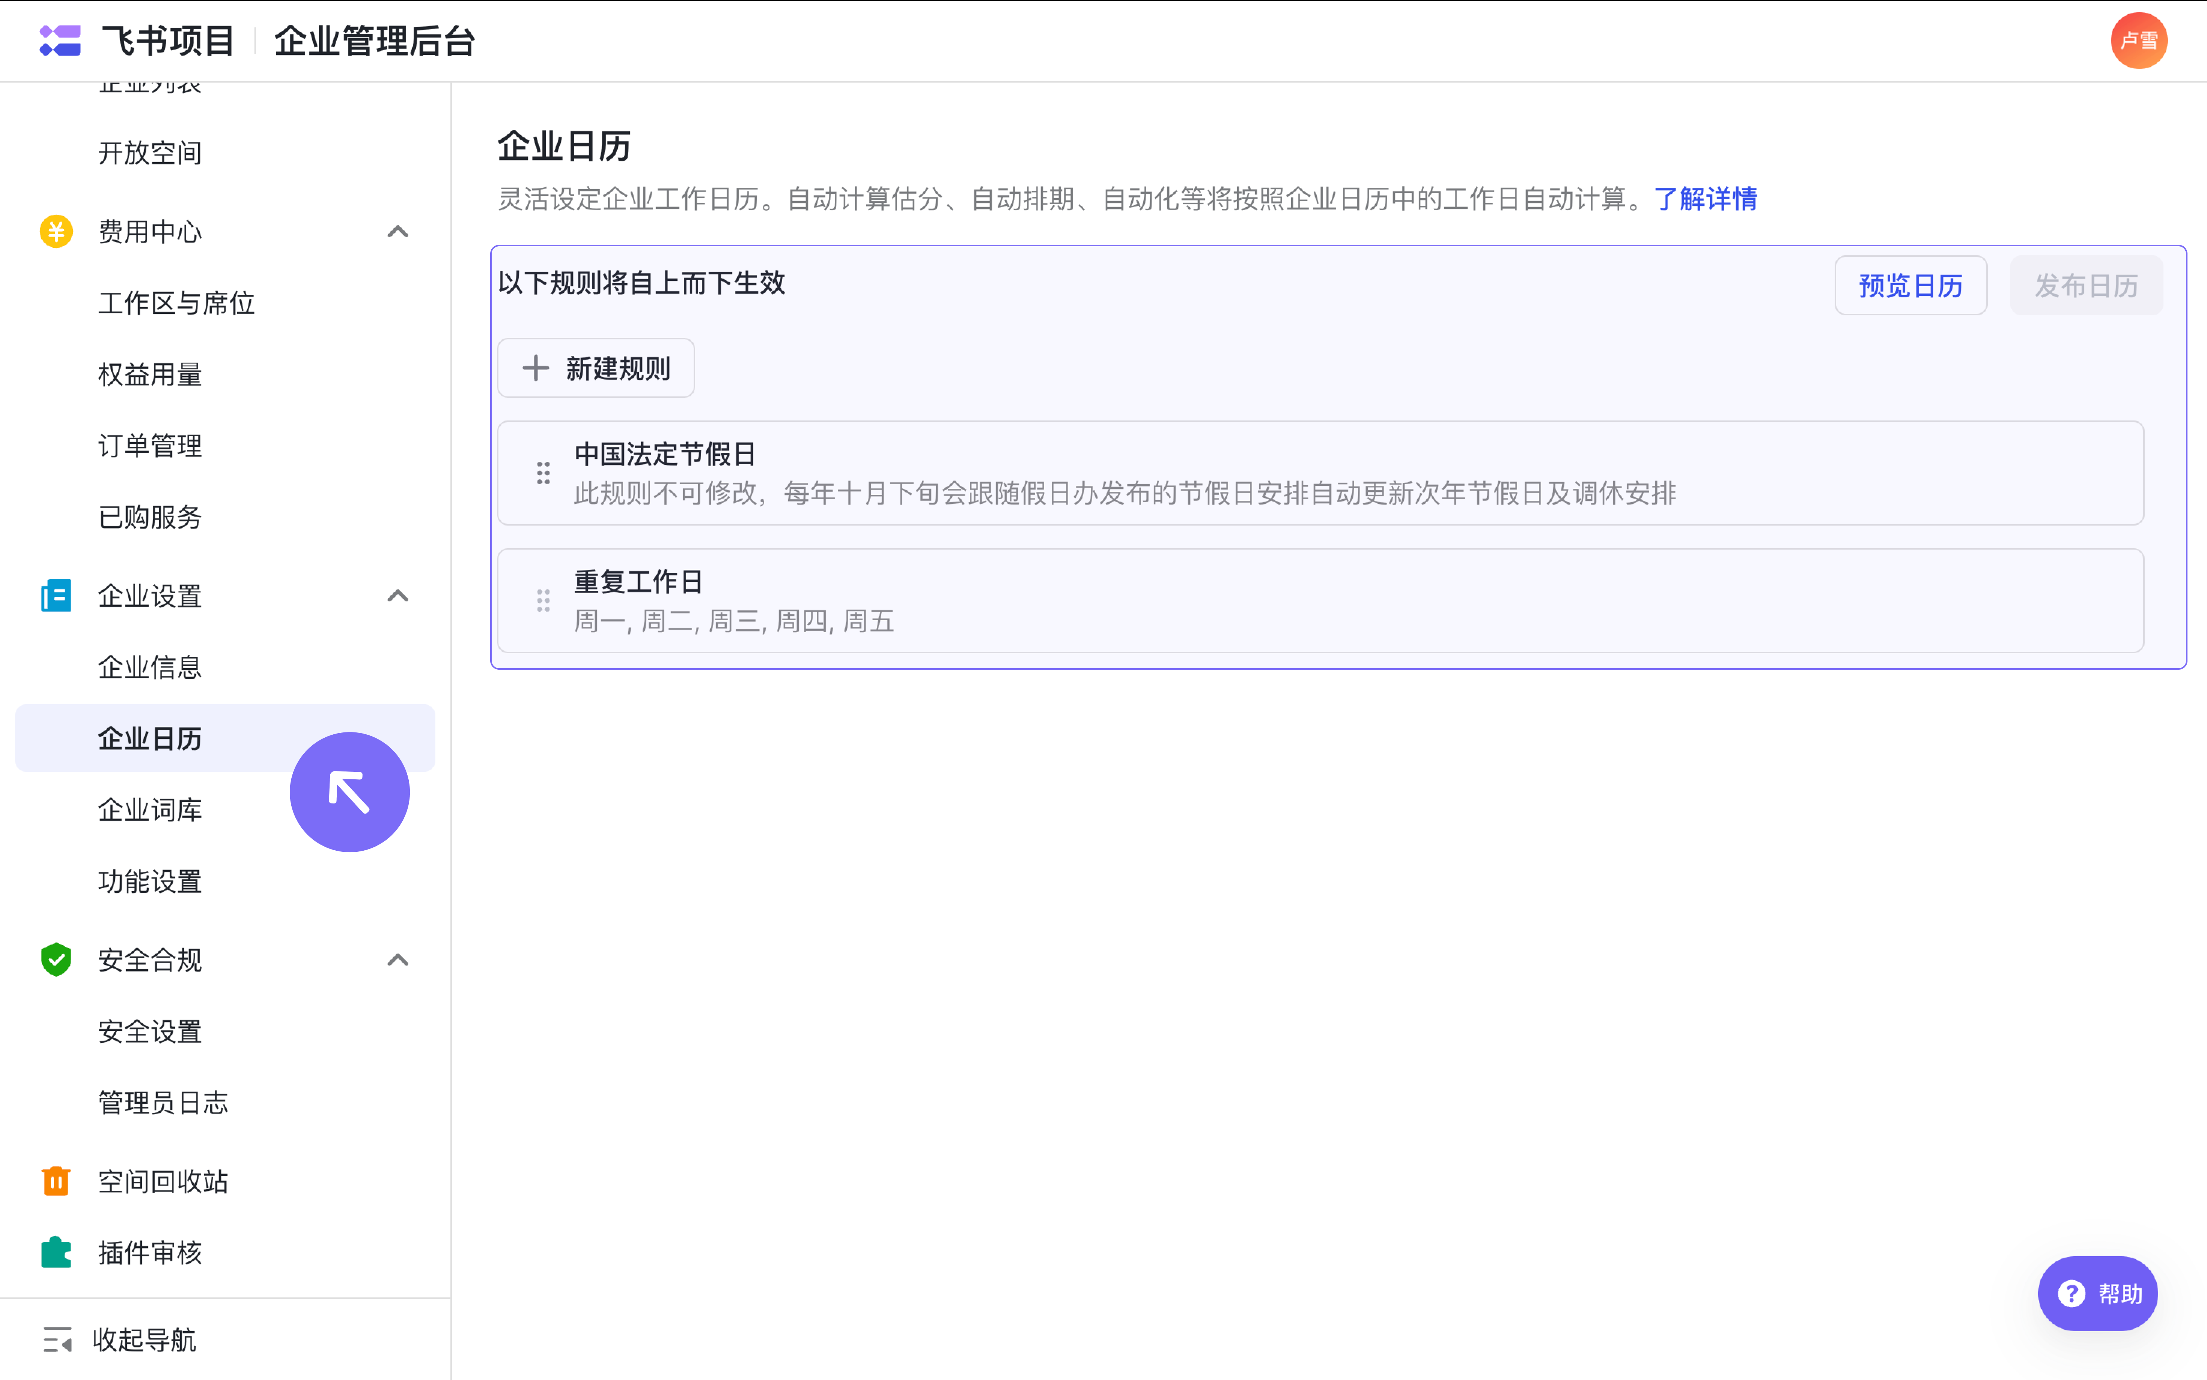Click the 企业日历 page heading
This screenshot has height=1380, width=2207.
coord(564,146)
